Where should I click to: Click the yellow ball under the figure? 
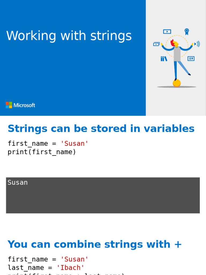coord(176,83)
